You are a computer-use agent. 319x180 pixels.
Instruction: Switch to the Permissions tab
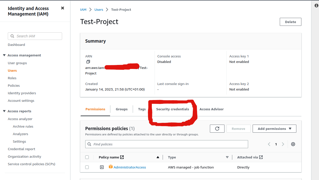95,109
